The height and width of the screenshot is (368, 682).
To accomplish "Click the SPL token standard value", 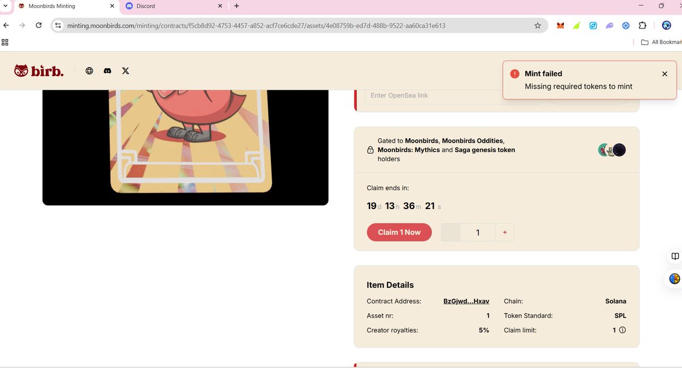I will (620, 316).
